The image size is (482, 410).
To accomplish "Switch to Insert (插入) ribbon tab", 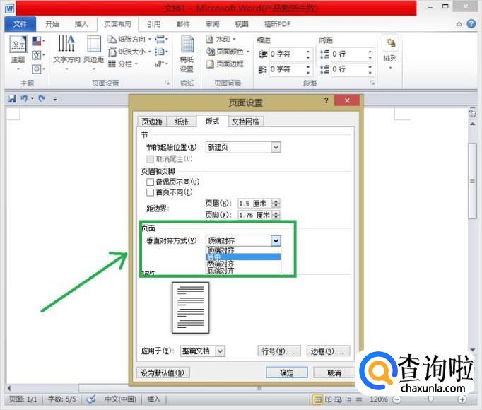I will pyautogui.click(x=81, y=24).
